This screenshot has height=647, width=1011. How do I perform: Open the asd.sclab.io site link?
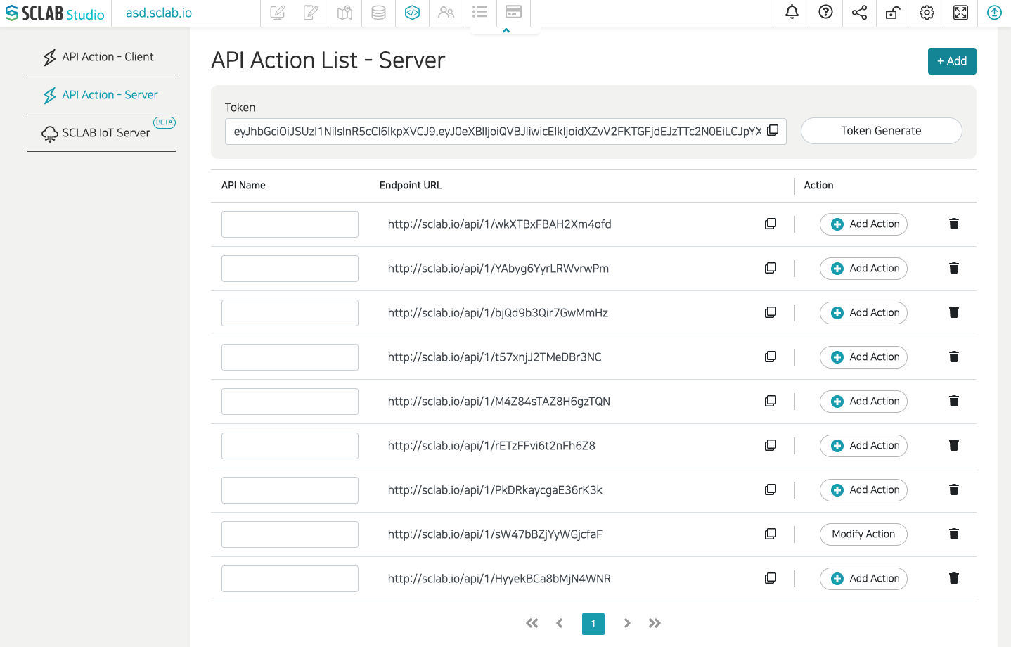pyautogui.click(x=159, y=13)
